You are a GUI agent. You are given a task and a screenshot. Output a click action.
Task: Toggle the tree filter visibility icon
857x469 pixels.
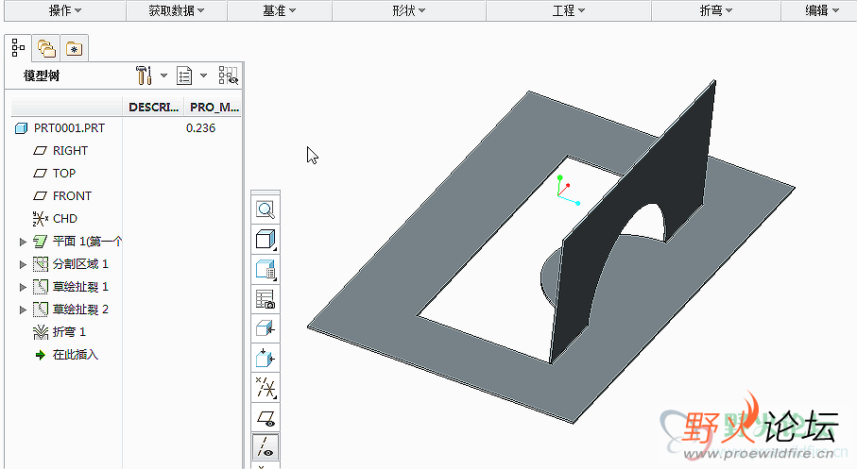click(229, 75)
